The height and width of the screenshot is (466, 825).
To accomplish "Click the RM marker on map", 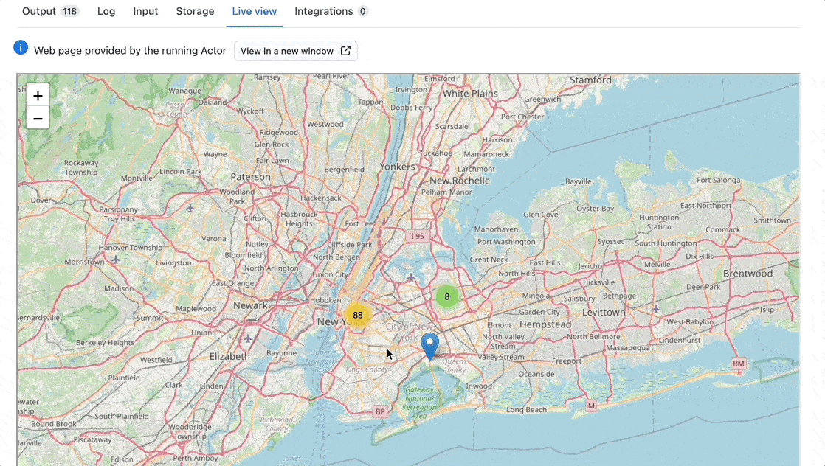I will coord(739,364).
